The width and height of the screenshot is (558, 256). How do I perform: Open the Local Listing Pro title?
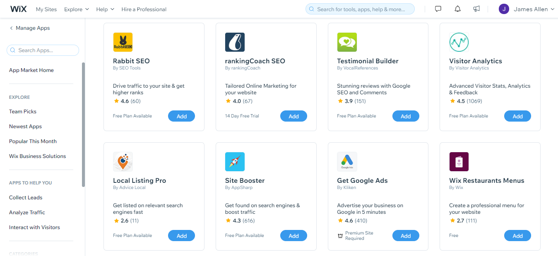tap(139, 181)
